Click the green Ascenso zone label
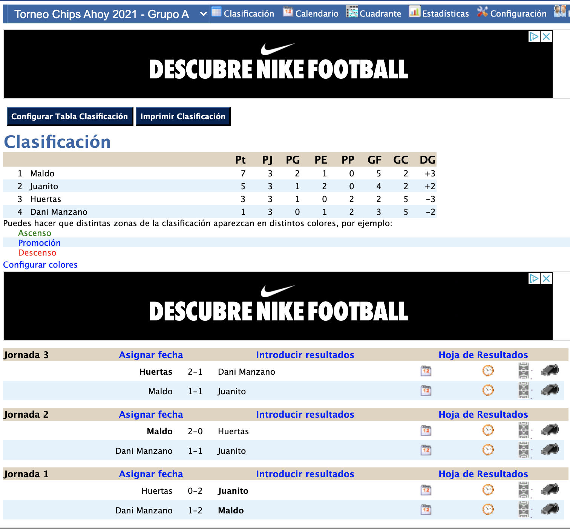Image resolution: width=570 pixels, height=530 pixels. click(35, 233)
